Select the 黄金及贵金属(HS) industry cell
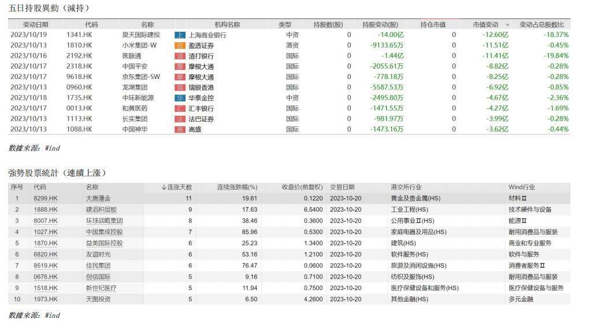Screen dimensions: 593x327 click(x=416, y=198)
